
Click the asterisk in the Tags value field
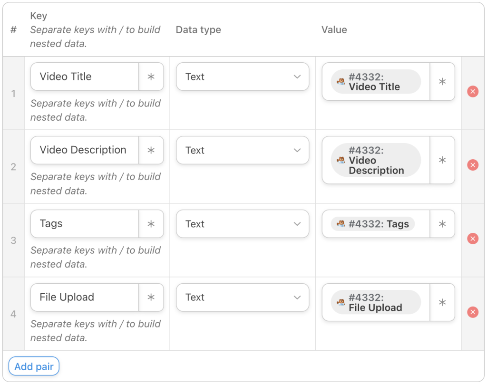tap(442, 223)
